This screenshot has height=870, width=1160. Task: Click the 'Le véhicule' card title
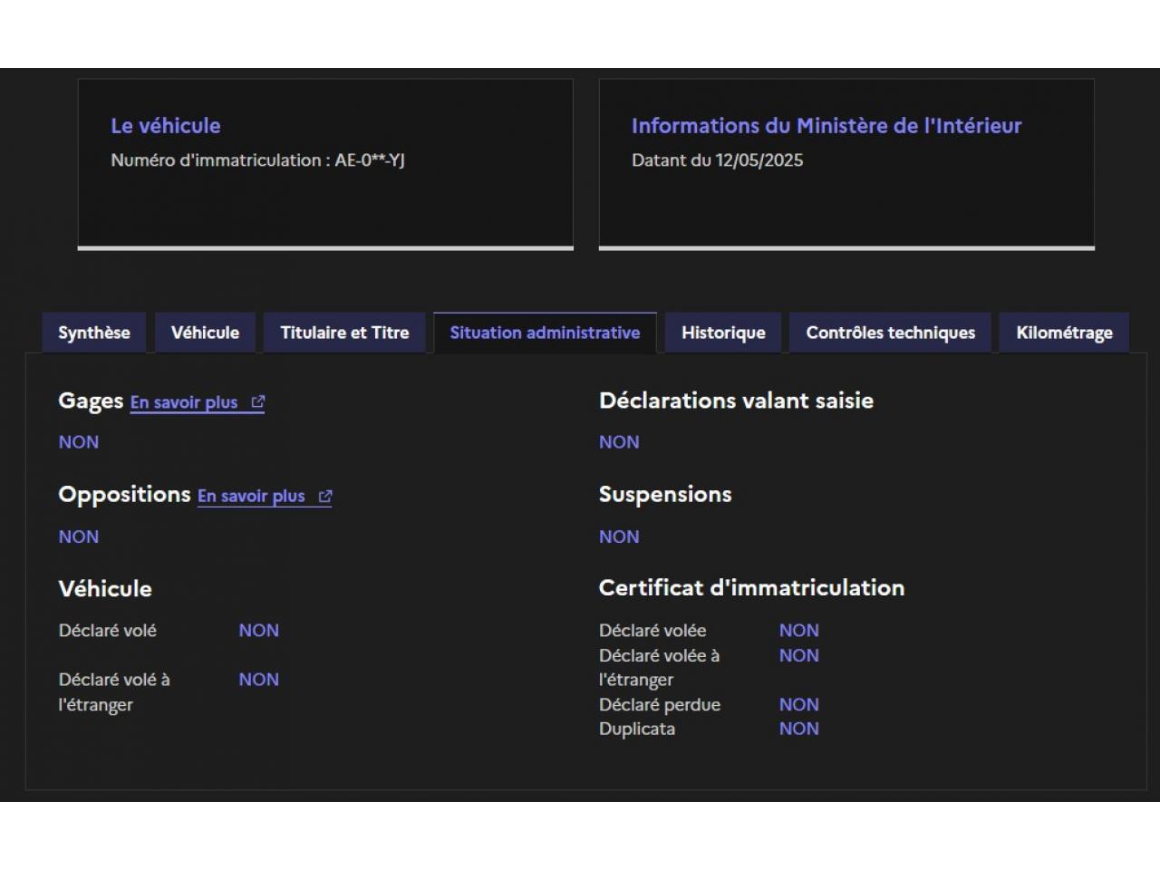[166, 126]
